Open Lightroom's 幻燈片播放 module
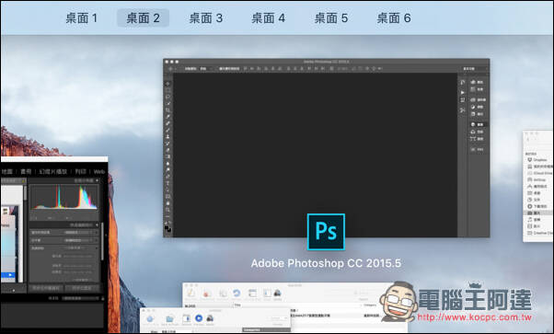The width and height of the screenshot is (554, 334). pyautogui.click(x=53, y=171)
